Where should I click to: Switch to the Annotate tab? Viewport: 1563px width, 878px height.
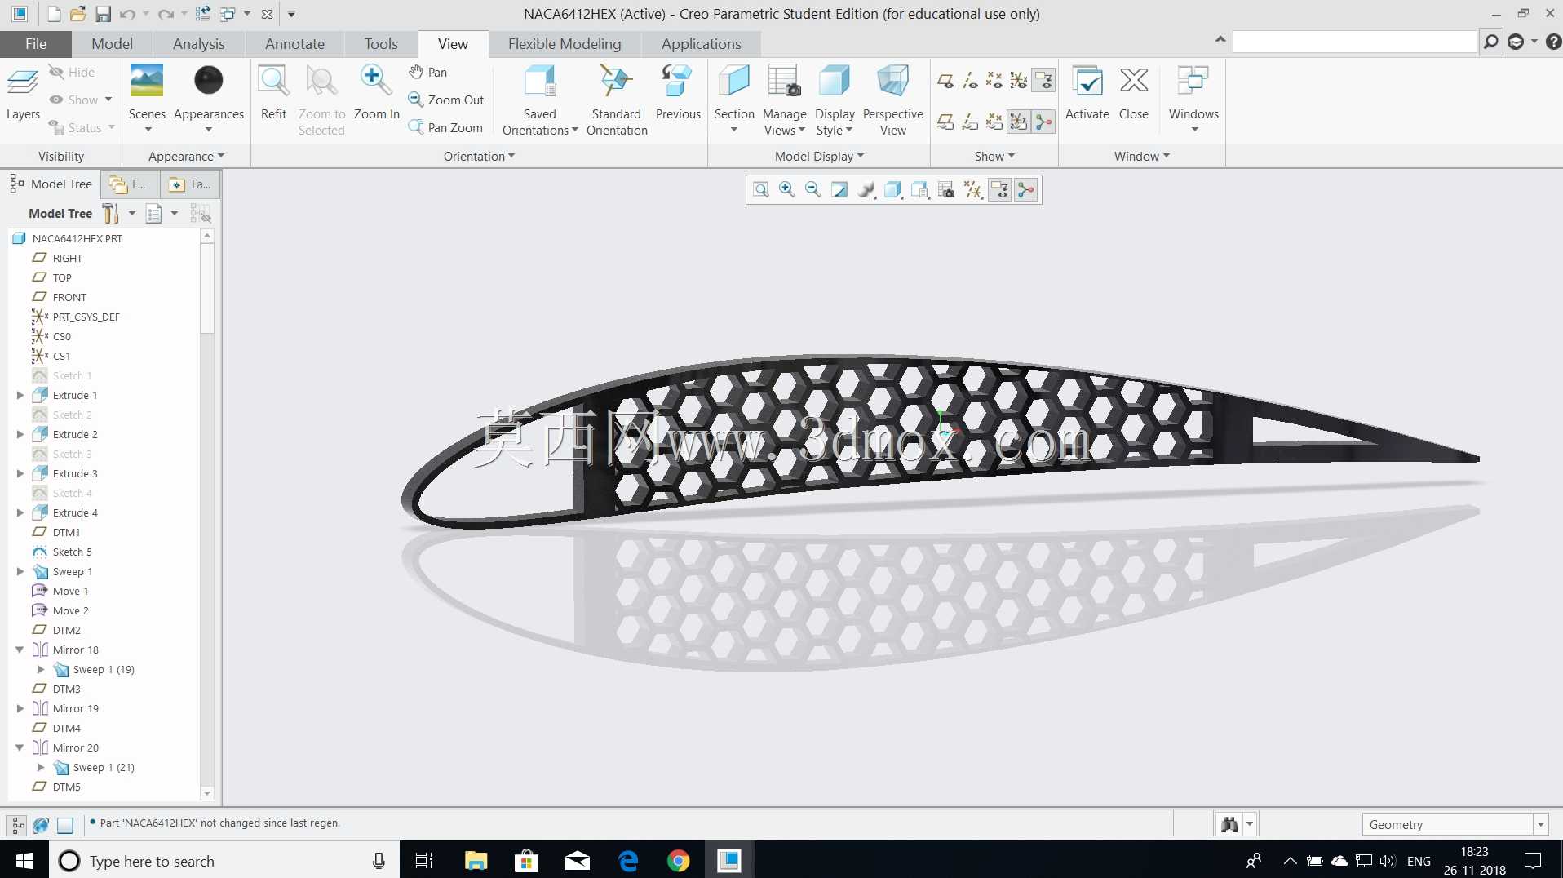coord(294,44)
